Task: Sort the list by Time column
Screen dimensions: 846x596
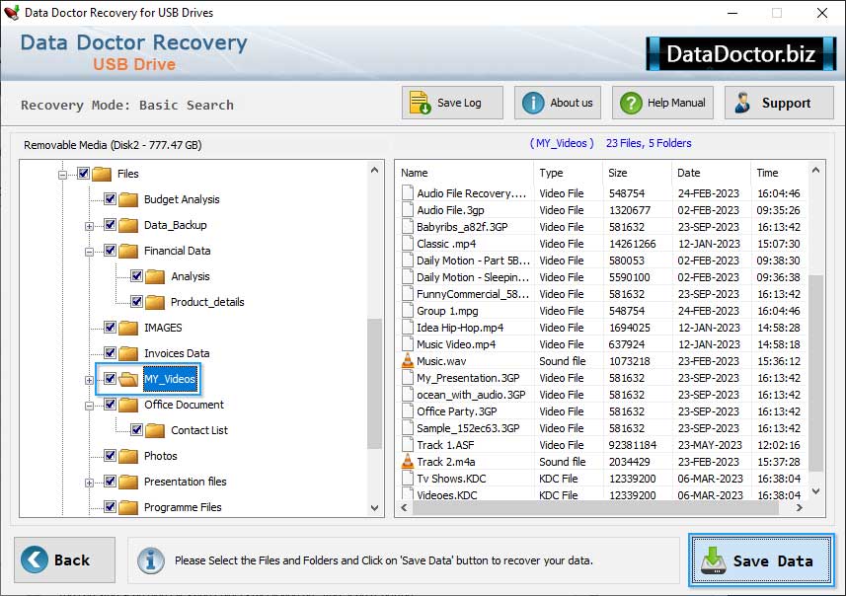Action: (779, 173)
